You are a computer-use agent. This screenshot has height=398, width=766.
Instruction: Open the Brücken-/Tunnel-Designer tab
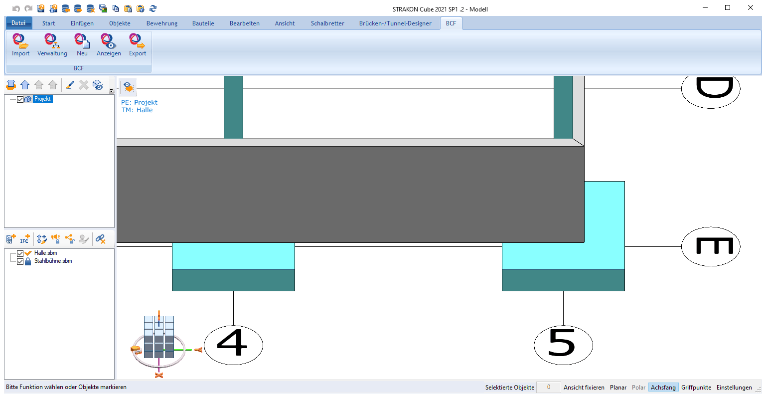[395, 23]
